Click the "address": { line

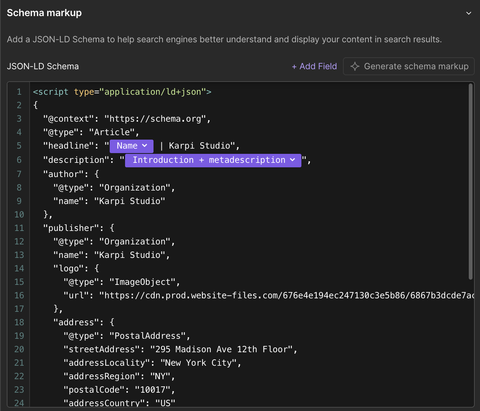coord(84,323)
